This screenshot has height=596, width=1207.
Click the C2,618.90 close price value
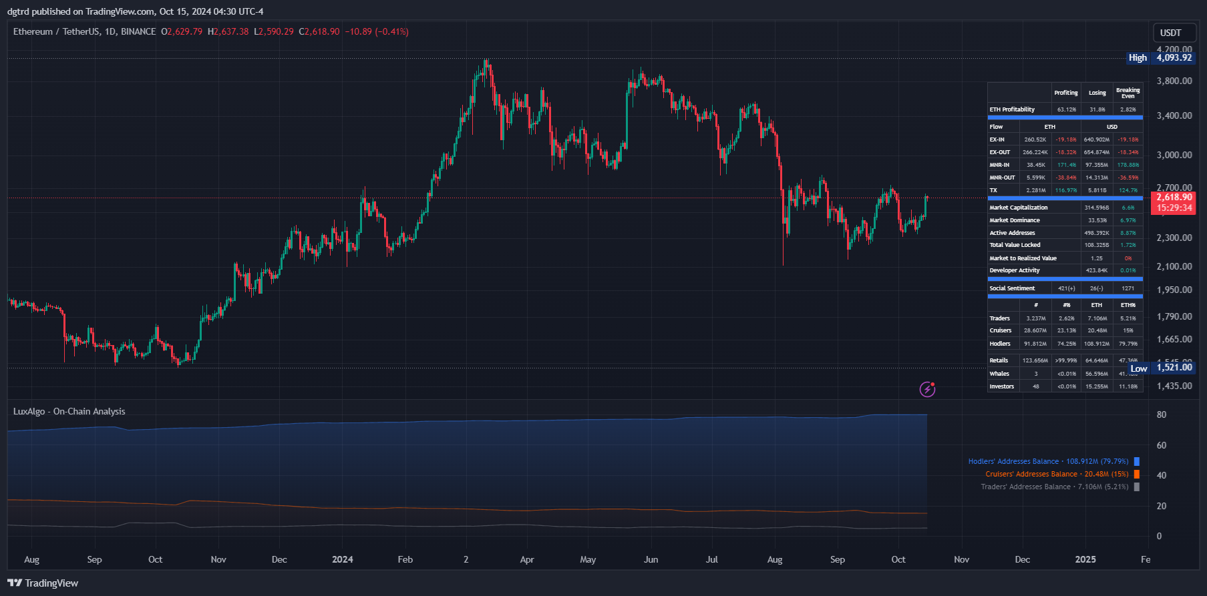pos(319,31)
